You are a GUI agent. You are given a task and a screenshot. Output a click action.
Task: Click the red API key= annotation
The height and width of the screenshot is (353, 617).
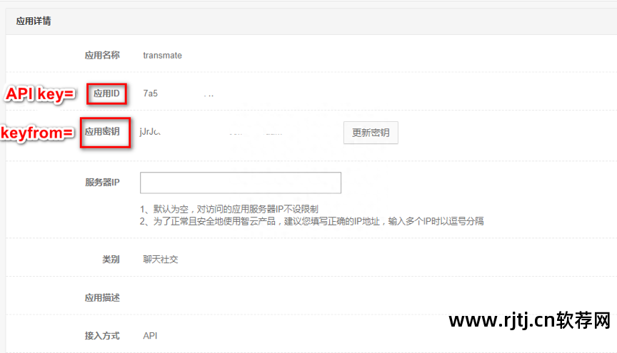40,94
